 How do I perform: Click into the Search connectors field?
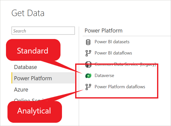coord(43,31)
